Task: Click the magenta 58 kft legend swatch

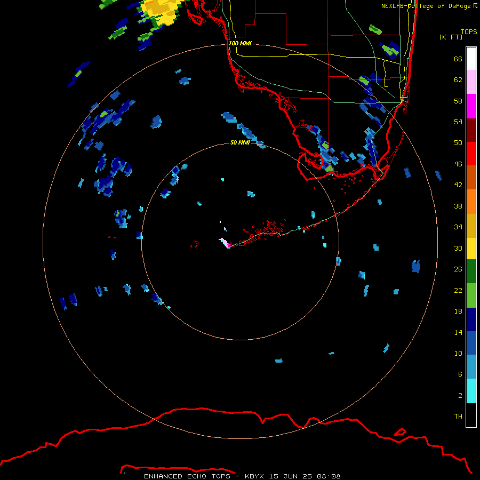Action: (471, 106)
